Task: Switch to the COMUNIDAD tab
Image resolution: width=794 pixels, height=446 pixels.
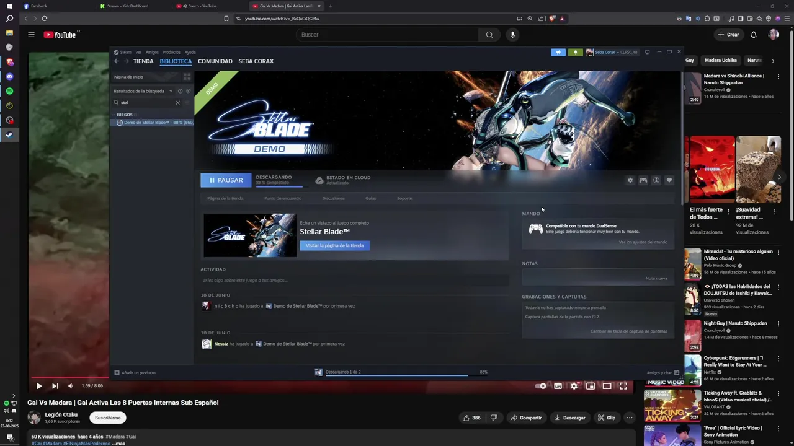Action: pyautogui.click(x=215, y=61)
